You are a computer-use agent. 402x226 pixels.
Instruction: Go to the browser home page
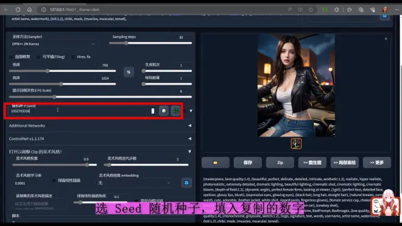(29, 10)
